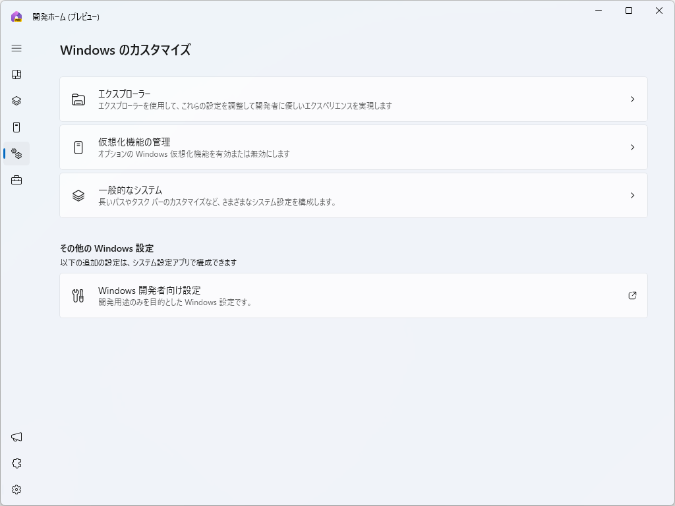Select the Dashboard sidebar icon
This screenshot has width=675, height=506.
[16, 74]
